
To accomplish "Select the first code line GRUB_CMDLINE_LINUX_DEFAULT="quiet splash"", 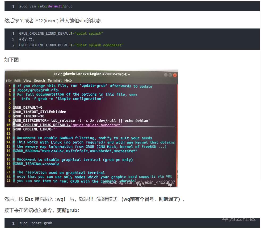I will click(x=61, y=34).
